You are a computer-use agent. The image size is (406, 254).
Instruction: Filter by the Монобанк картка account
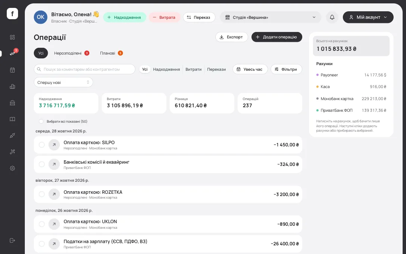(351, 99)
